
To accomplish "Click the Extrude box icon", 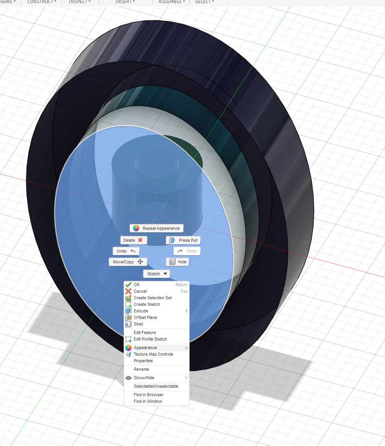I will point(128,311).
